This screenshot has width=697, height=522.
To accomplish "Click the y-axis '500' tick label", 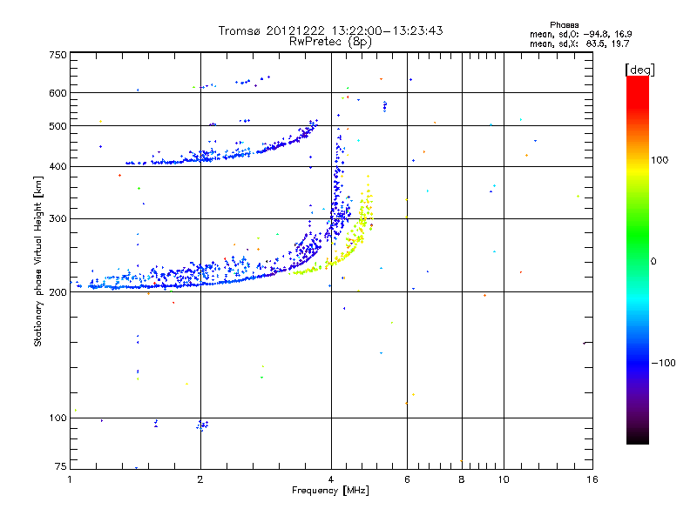I will [58, 126].
